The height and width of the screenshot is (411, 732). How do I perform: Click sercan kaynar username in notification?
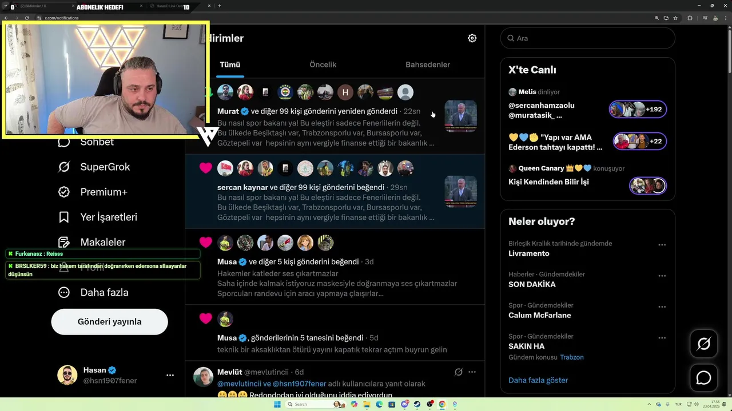(242, 187)
